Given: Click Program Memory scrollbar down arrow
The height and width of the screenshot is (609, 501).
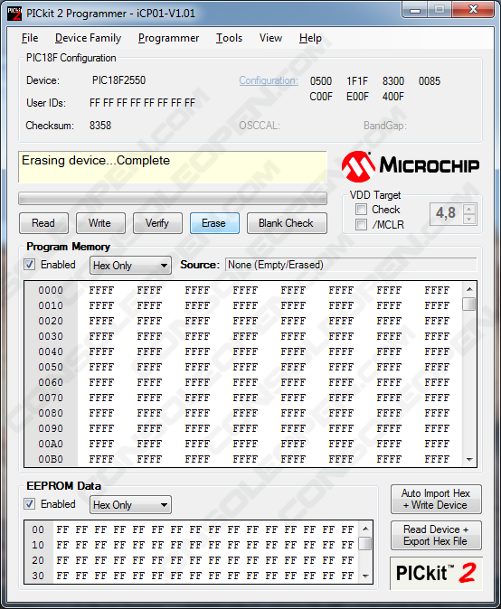Looking at the screenshot, I should (x=469, y=460).
